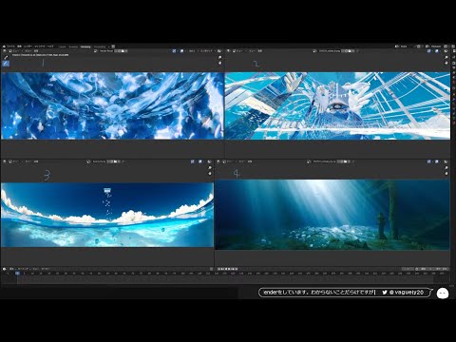Switch to the Rendering workspace tab
This screenshot has height=342, width=456.
point(85,47)
